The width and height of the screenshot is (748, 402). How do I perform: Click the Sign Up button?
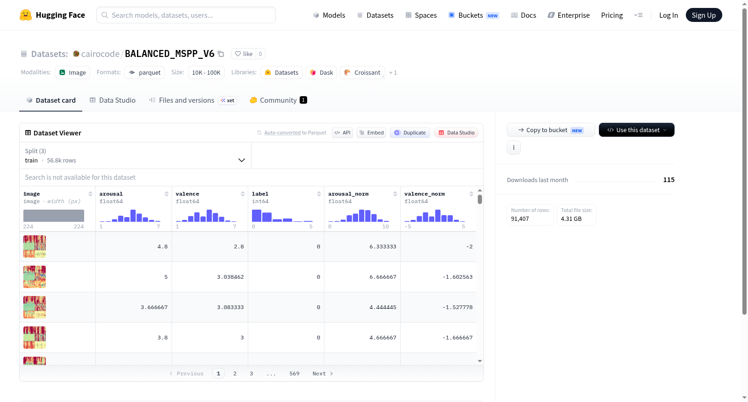[704, 15]
